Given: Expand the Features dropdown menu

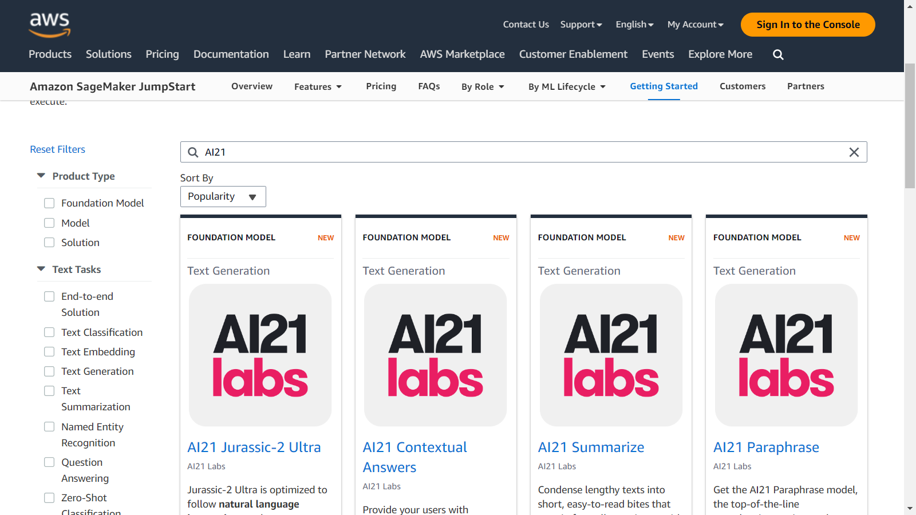Looking at the screenshot, I should pyautogui.click(x=318, y=87).
